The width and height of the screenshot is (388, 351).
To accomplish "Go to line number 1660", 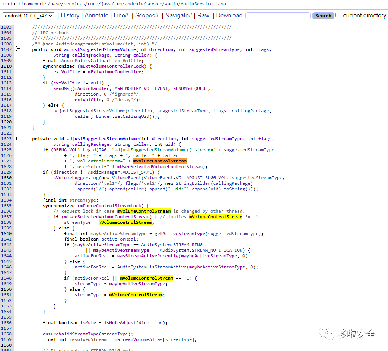I will click(x=6, y=345).
